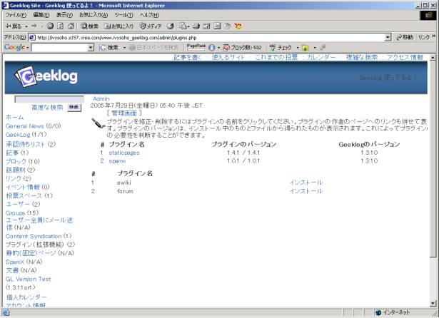This screenshot has width=439, height=318.
Task: Click 複雑な検索 top navigation link
Action: 362,57
